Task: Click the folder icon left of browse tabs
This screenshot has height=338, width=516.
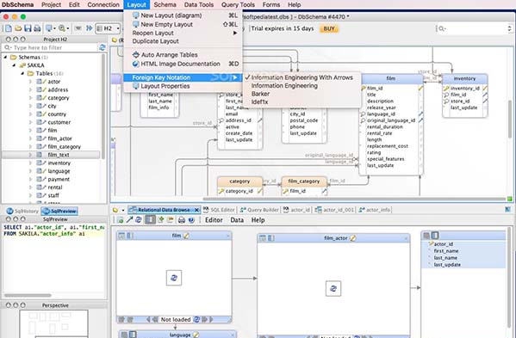Action: coord(115,210)
